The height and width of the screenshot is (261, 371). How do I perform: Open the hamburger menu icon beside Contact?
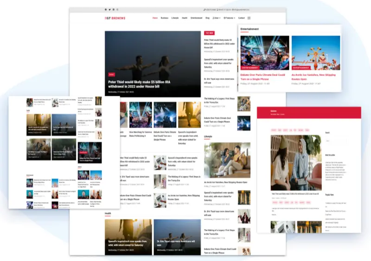(x=249, y=18)
